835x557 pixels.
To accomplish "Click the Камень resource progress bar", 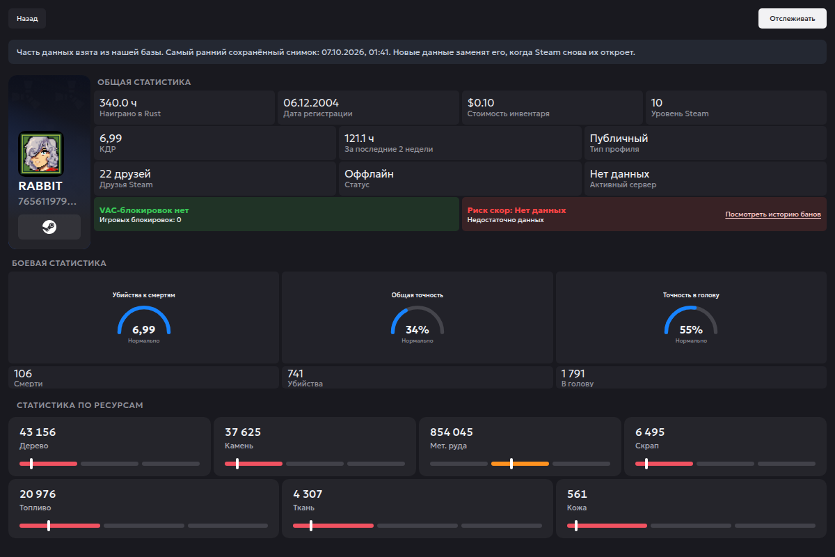I will point(315,464).
